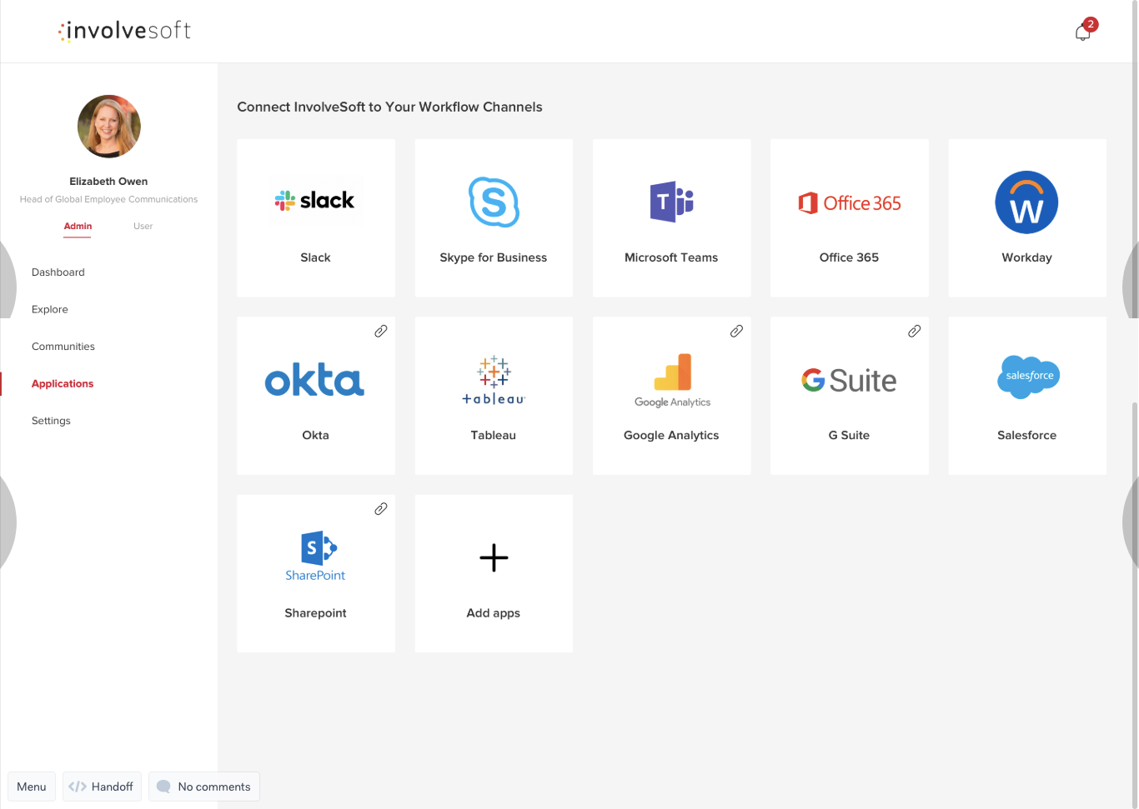The image size is (1139, 809).
Task: Open Dashboard in the sidebar
Action: point(58,272)
